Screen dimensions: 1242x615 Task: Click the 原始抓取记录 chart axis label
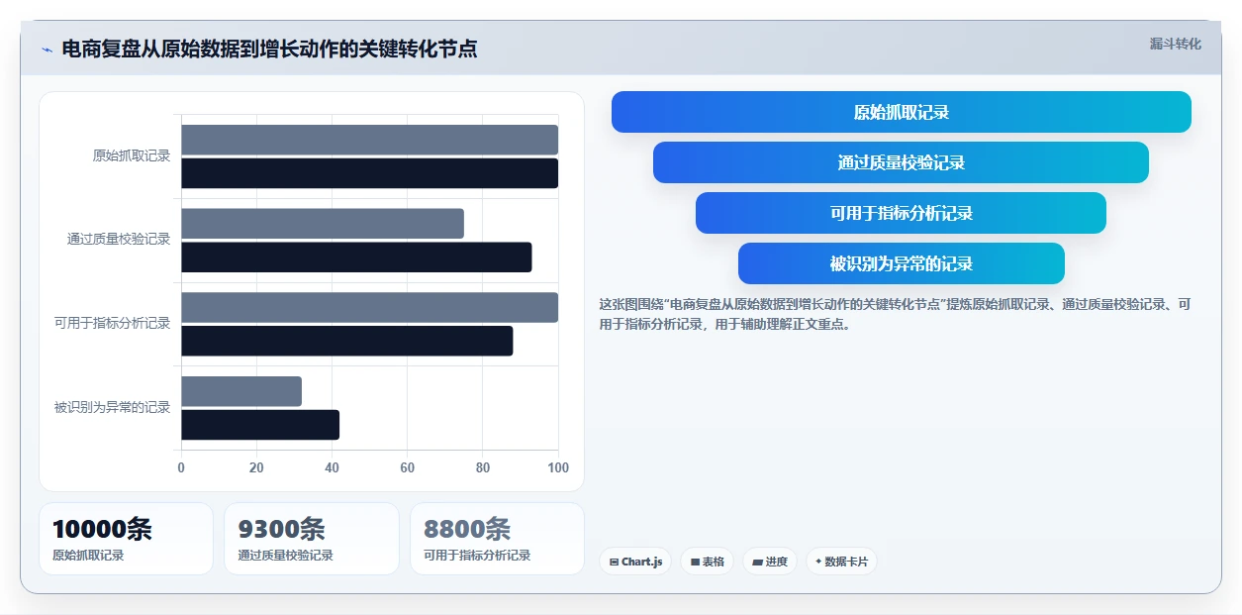pyautogui.click(x=132, y=155)
